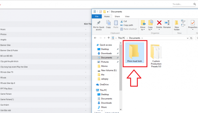Viewport: 198px width, 113px height.
Task: Select Cut in Clipboard group
Action: 124,21
